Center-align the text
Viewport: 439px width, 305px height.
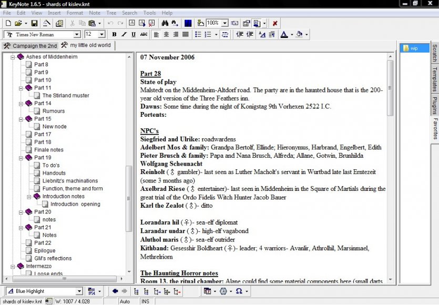pyautogui.click(x=166, y=35)
